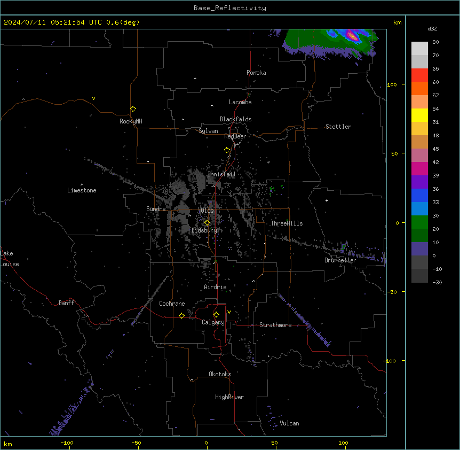Click the strong storm echo core at top right

(353, 36)
